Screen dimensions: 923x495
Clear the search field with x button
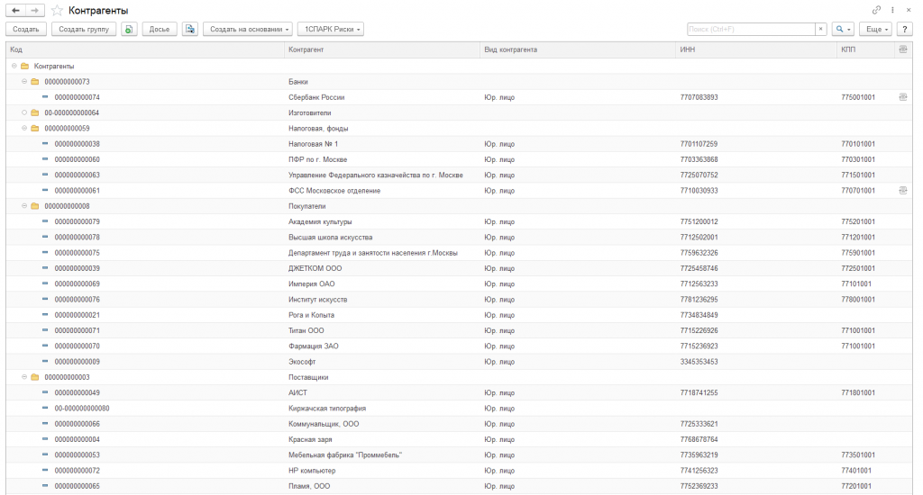(x=820, y=29)
